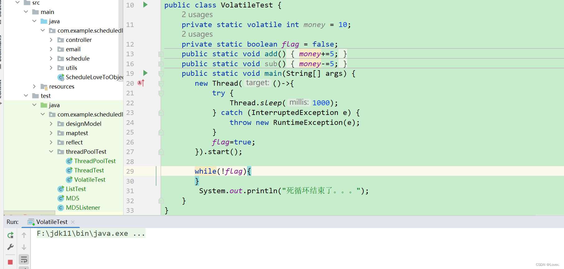Click the VolatileTest class icon in the tree

pos(69,180)
